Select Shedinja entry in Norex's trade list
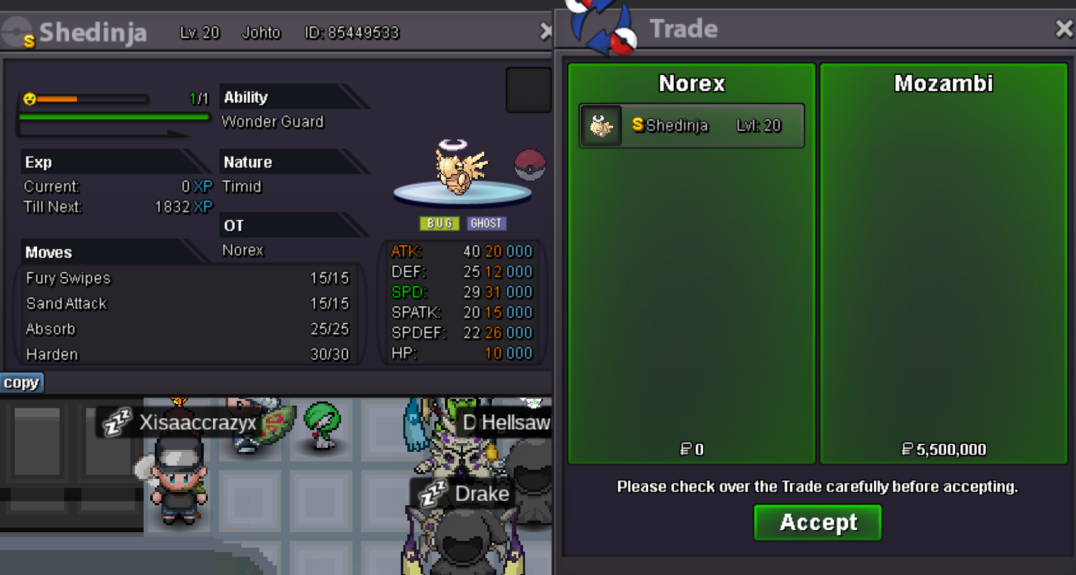 692,126
